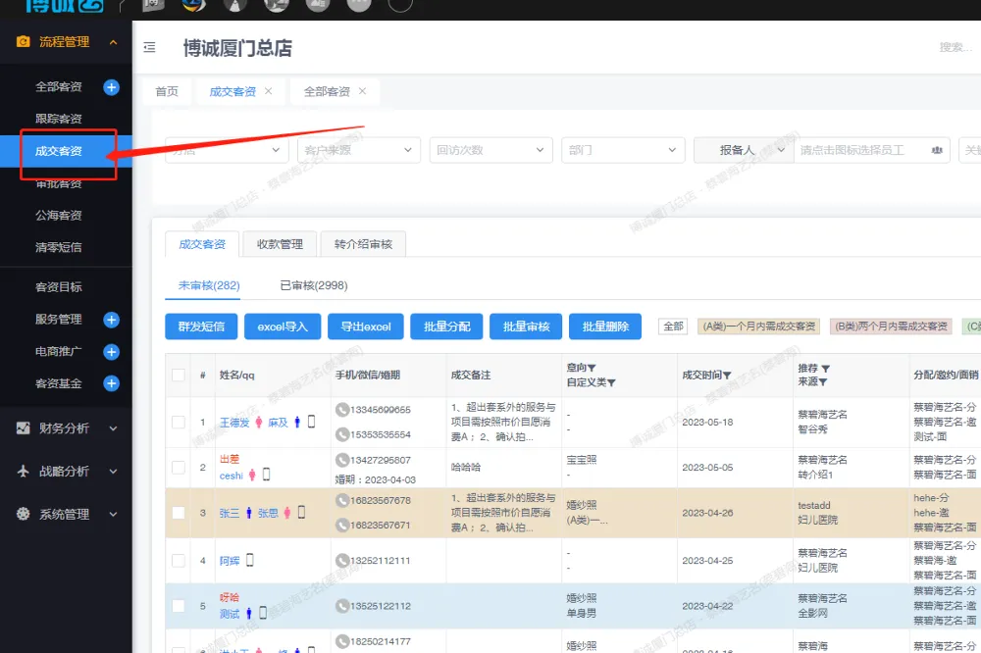Switch to the 收款管理 tab
This screenshot has width=981, height=653.
coord(280,244)
